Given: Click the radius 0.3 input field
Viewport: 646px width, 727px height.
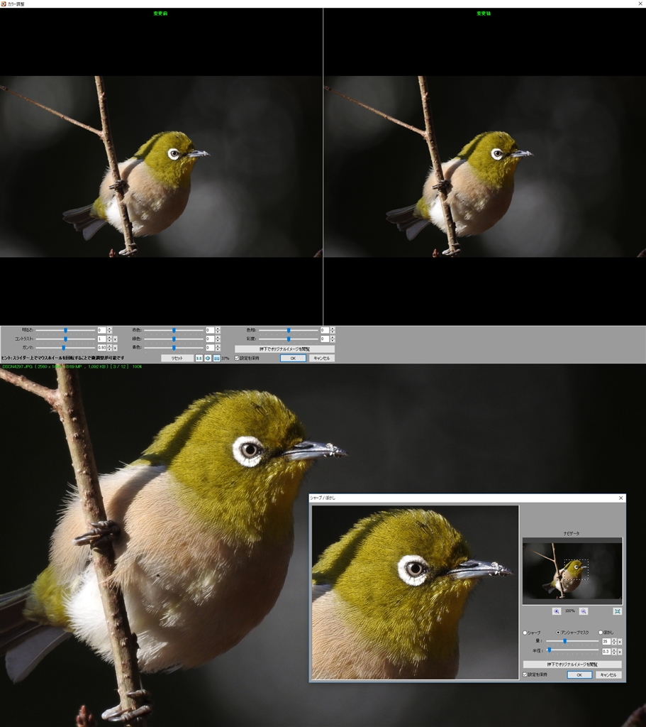Looking at the screenshot, I should pos(606,652).
